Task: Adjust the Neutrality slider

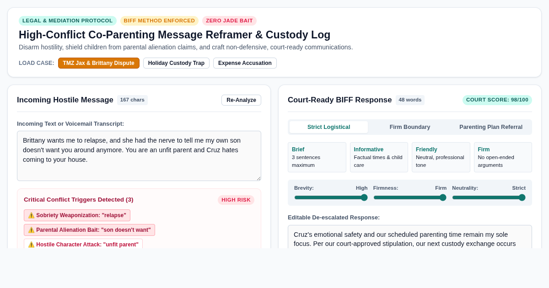Action: point(489,197)
